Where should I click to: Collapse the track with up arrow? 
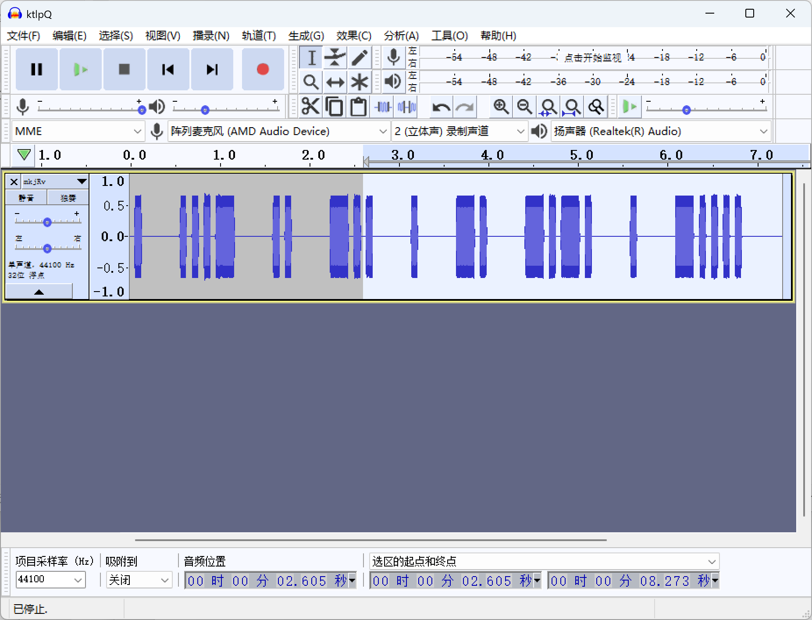tap(39, 292)
